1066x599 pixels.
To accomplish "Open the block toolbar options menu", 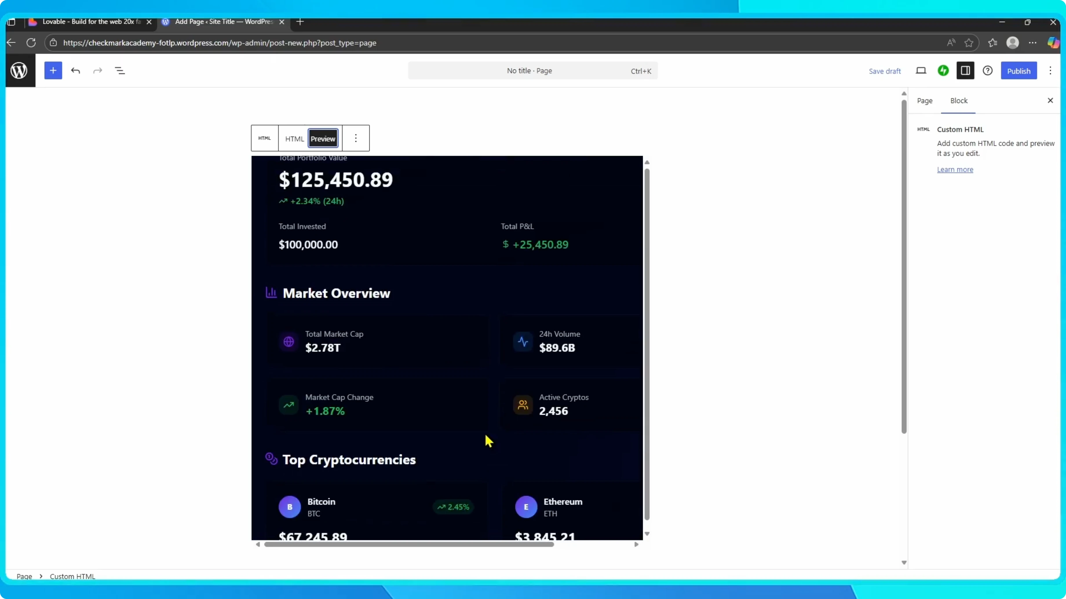I will pyautogui.click(x=356, y=138).
